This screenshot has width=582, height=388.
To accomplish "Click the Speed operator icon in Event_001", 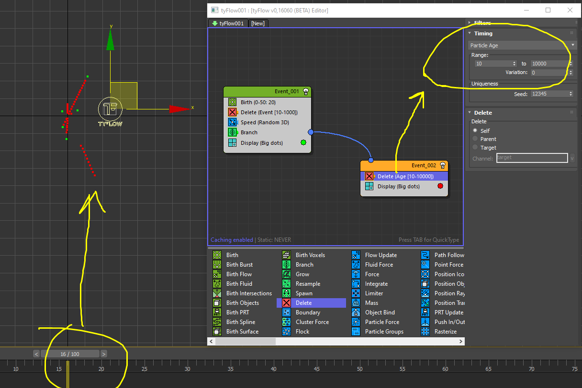I will [x=232, y=122].
